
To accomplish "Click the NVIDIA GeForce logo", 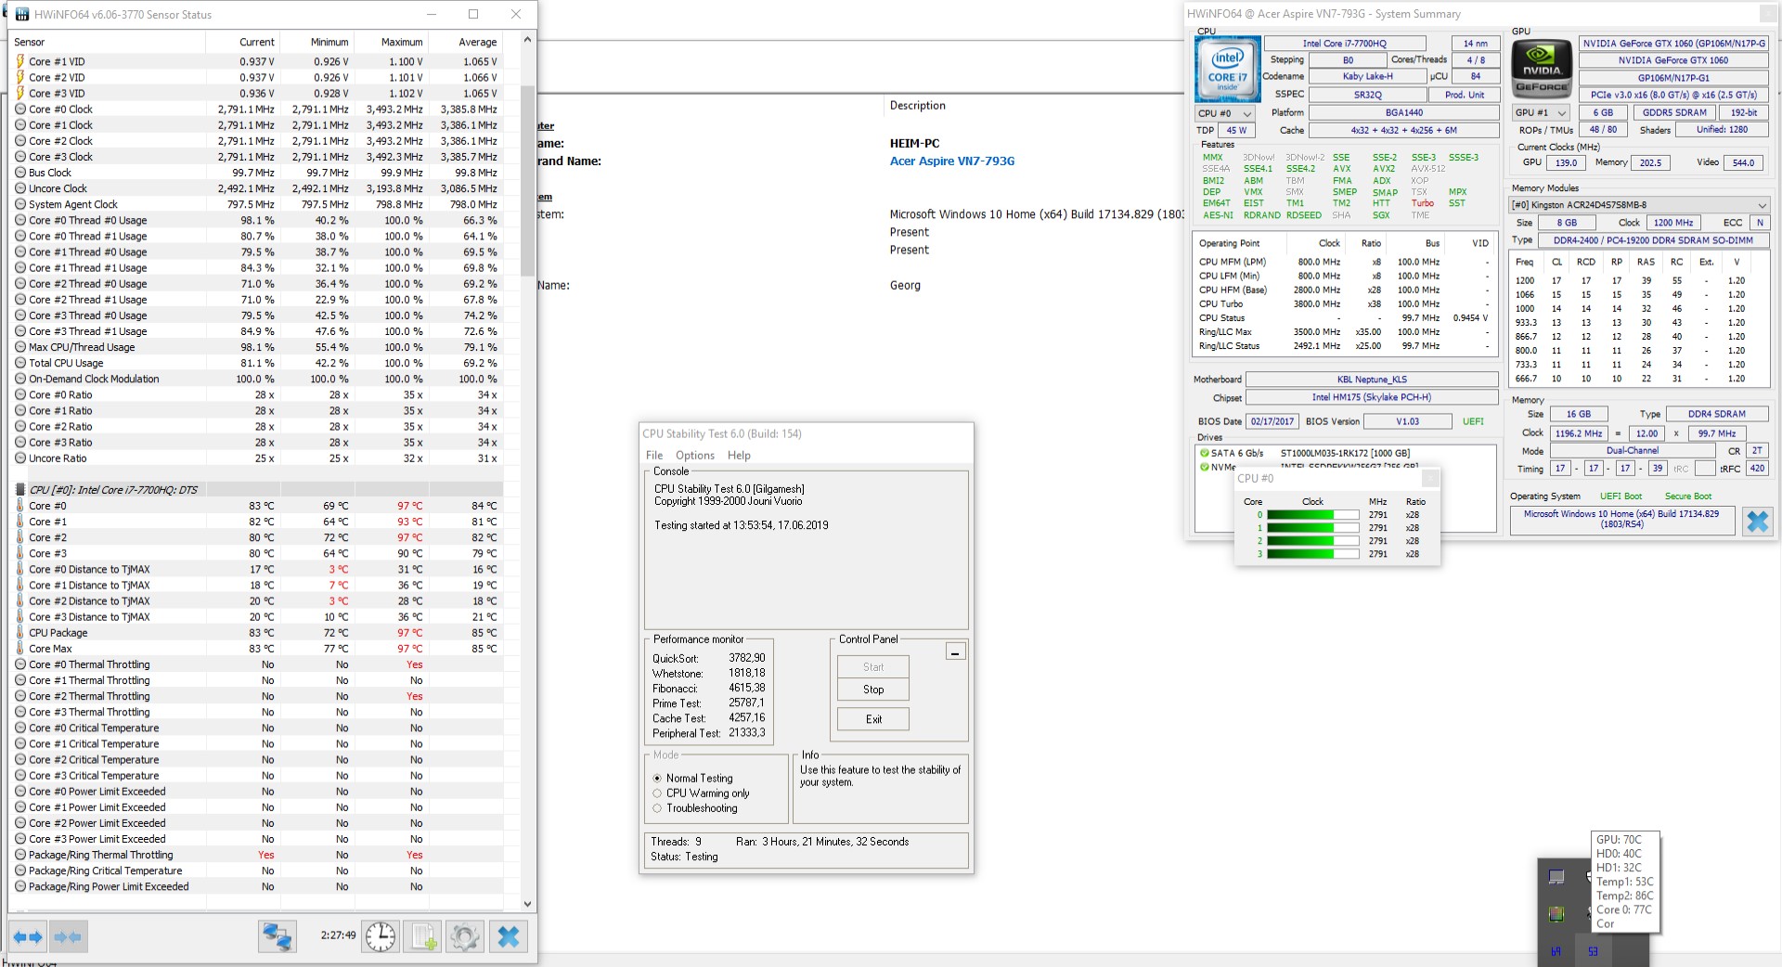I will [1541, 69].
